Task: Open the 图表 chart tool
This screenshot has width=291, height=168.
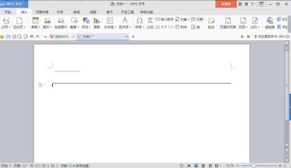Action: click(97, 23)
